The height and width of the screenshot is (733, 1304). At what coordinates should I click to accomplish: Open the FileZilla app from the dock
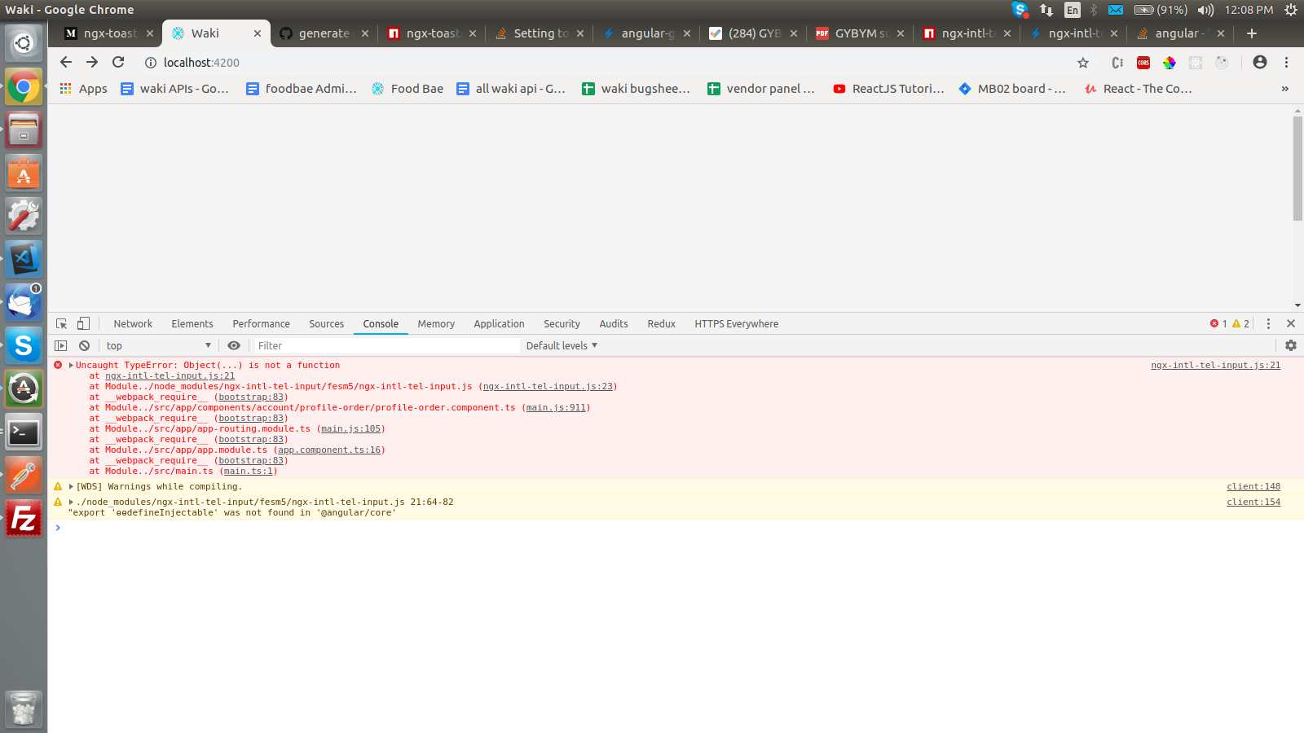pyautogui.click(x=23, y=518)
